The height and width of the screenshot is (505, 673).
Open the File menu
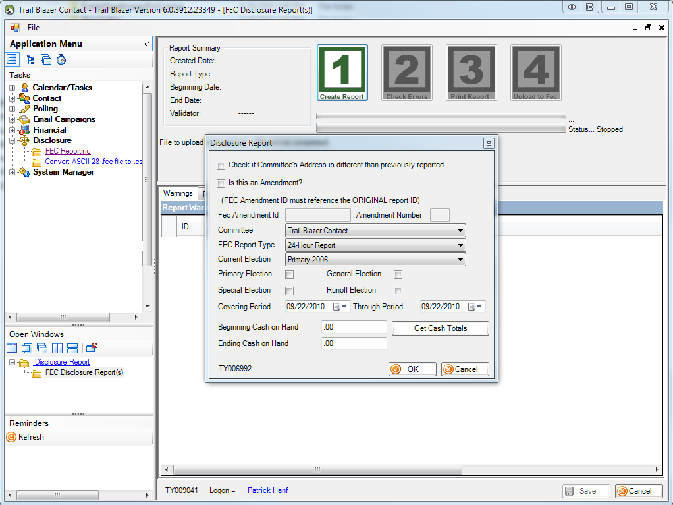(x=33, y=28)
